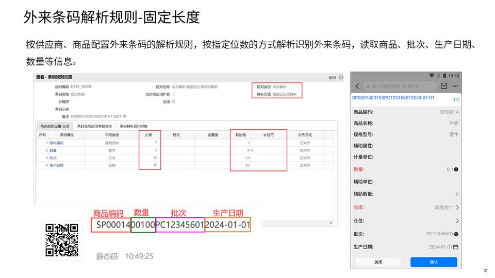The height and width of the screenshot is (278, 495).
Task: Toggle the 流水号自动扩容 checkbox
Action: click(173, 95)
